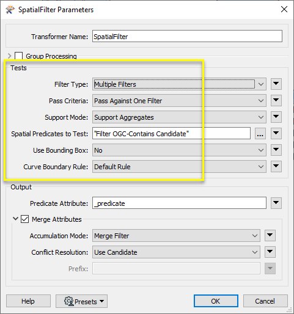Click arrow menu beside Curve Boundary Rule
Image resolution: width=294 pixels, height=314 pixels.
click(x=276, y=167)
